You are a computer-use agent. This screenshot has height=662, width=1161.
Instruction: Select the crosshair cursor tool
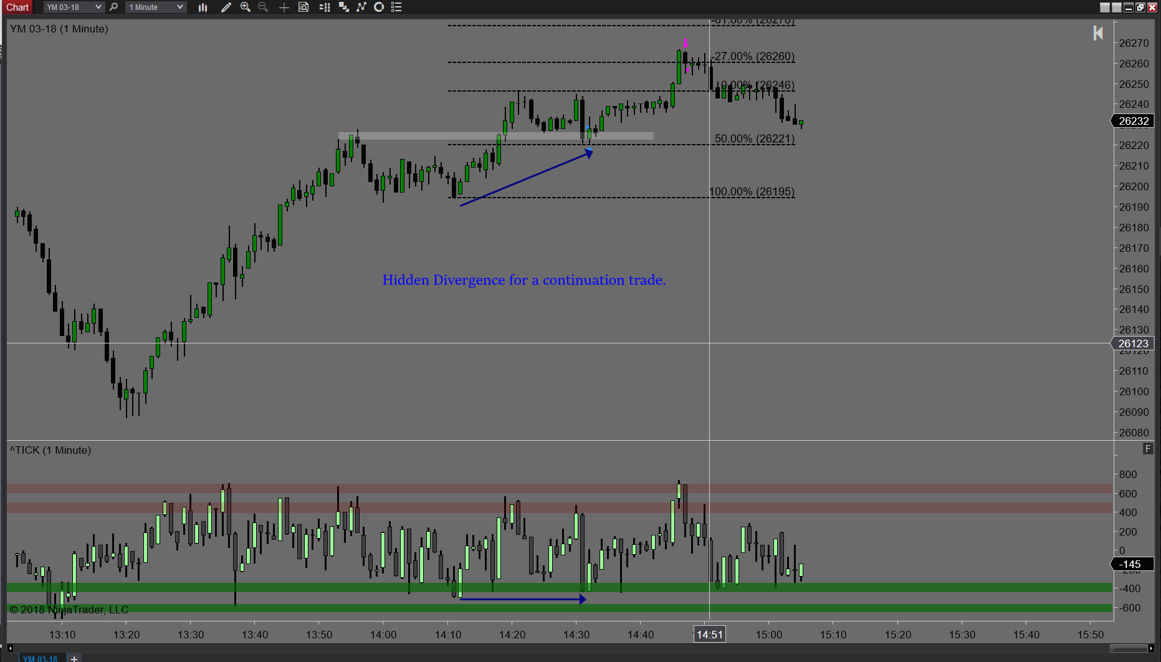284,7
